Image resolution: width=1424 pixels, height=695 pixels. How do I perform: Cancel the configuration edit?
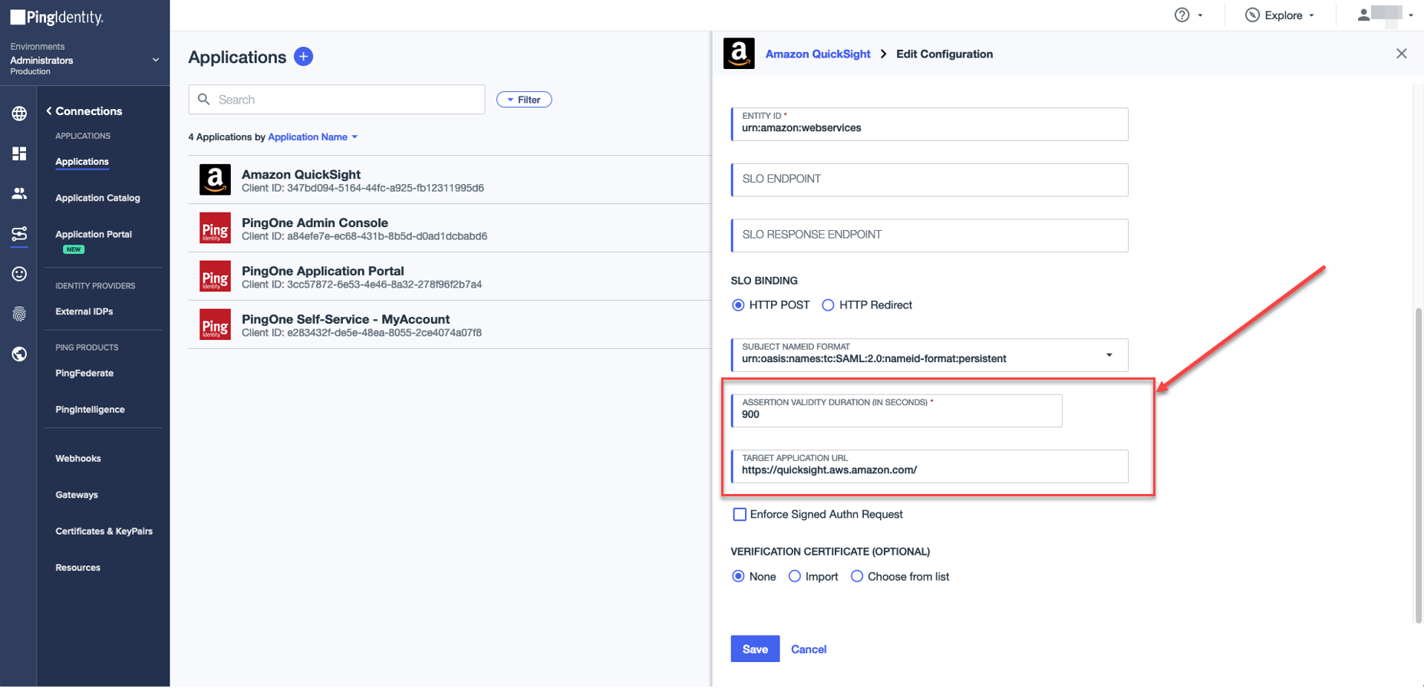(x=809, y=650)
